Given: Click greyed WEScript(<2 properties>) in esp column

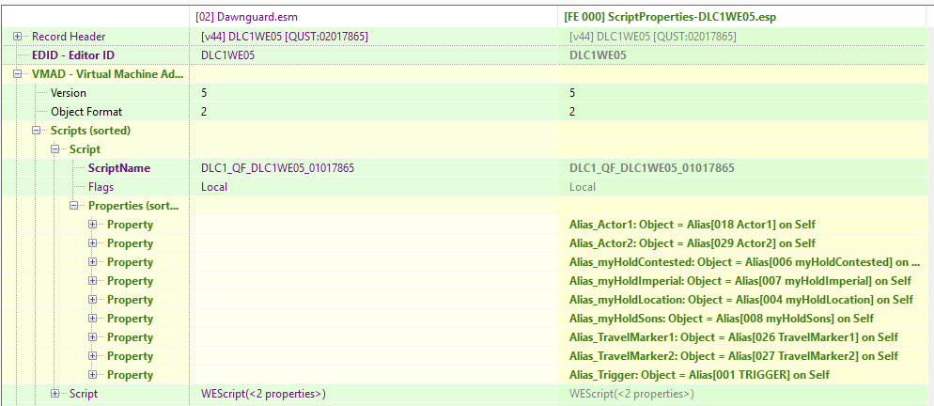Looking at the screenshot, I should (x=631, y=394).
